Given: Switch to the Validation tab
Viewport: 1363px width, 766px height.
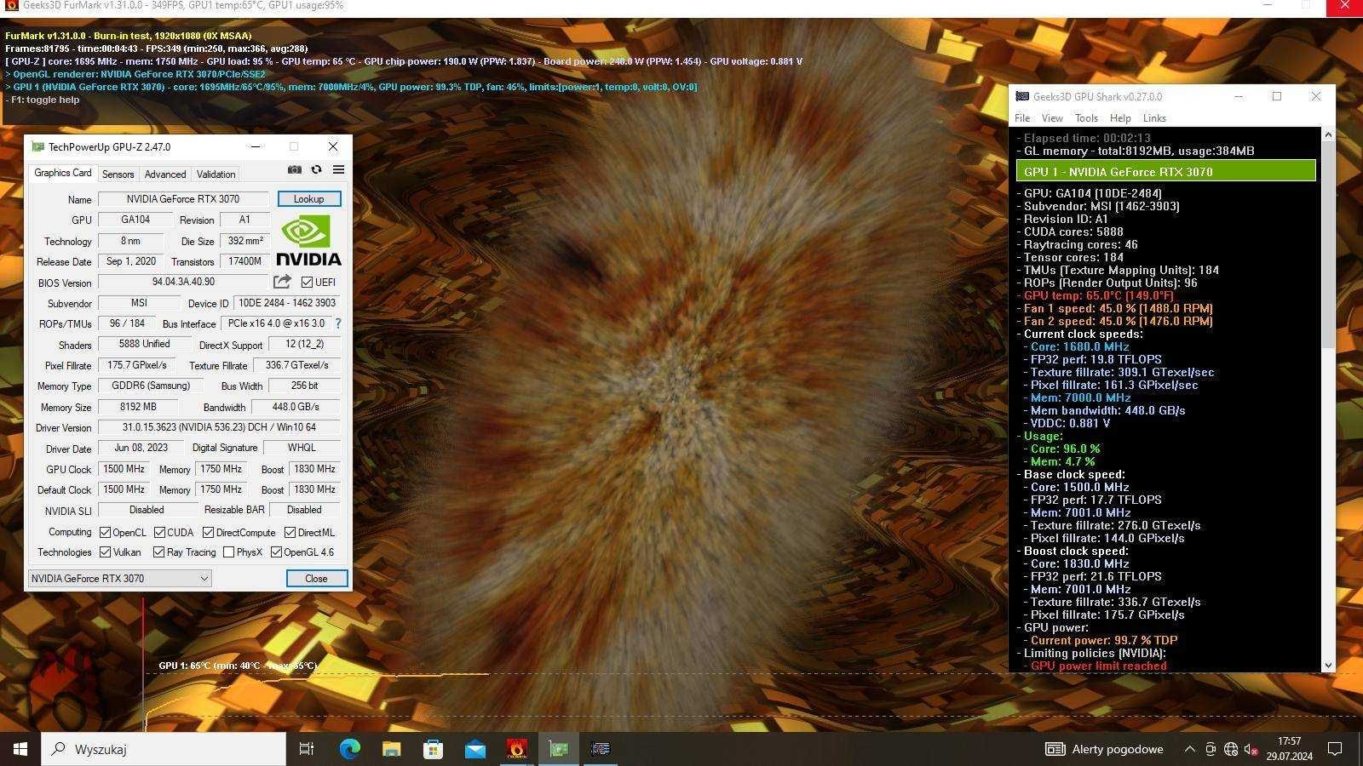Looking at the screenshot, I should pyautogui.click(x=216, y=174).
